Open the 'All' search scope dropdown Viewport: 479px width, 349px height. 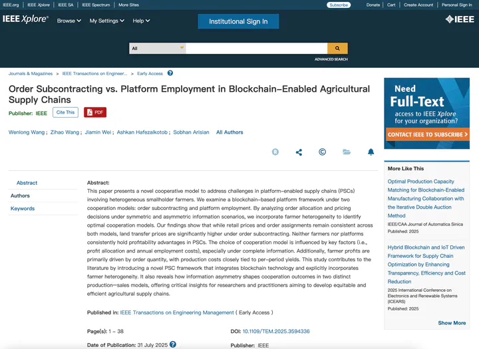point(158,49)
